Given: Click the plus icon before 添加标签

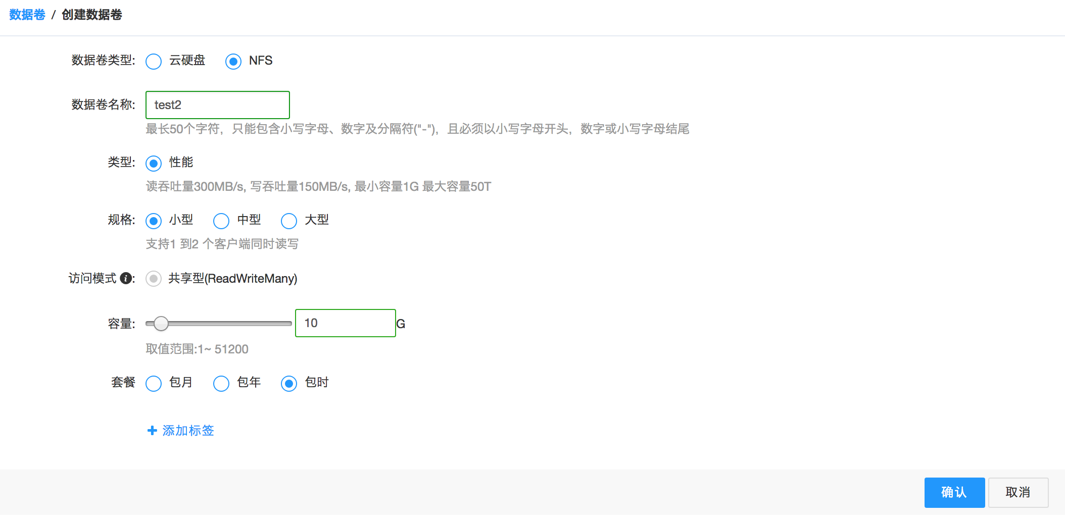Looking at the screenshot, I should coord(151,431).
